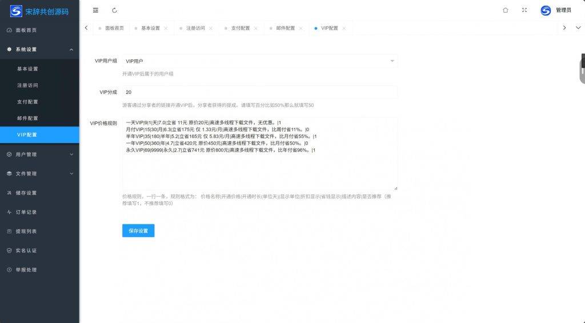Expand the 文件管理 sidebar group
The width and height of the screenshot is (585, 323).
pyautogui.click(x=39, y=173)
